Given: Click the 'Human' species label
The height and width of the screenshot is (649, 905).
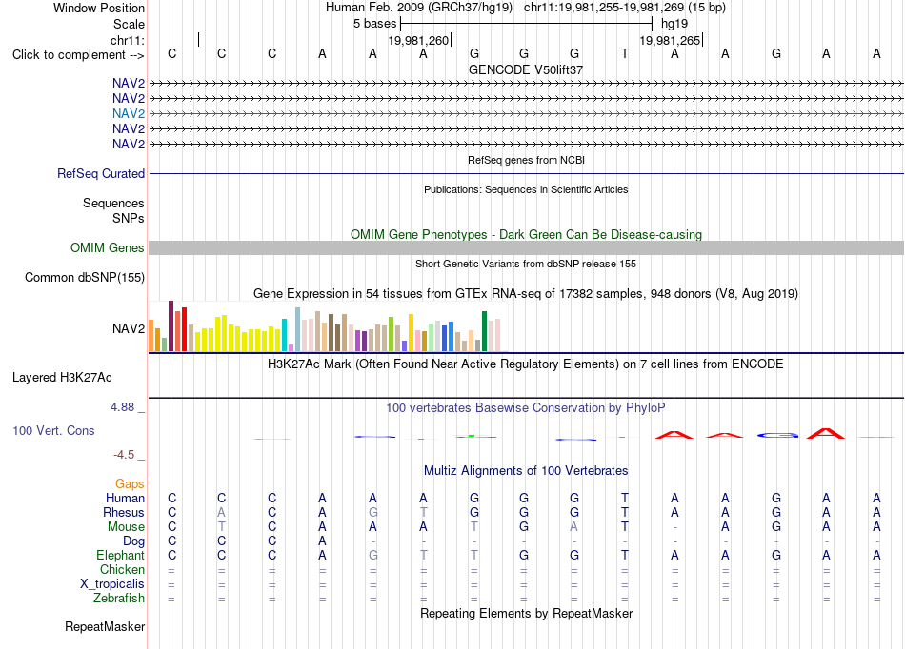Looking at the screenshot, I should click(x=125, y=498).
